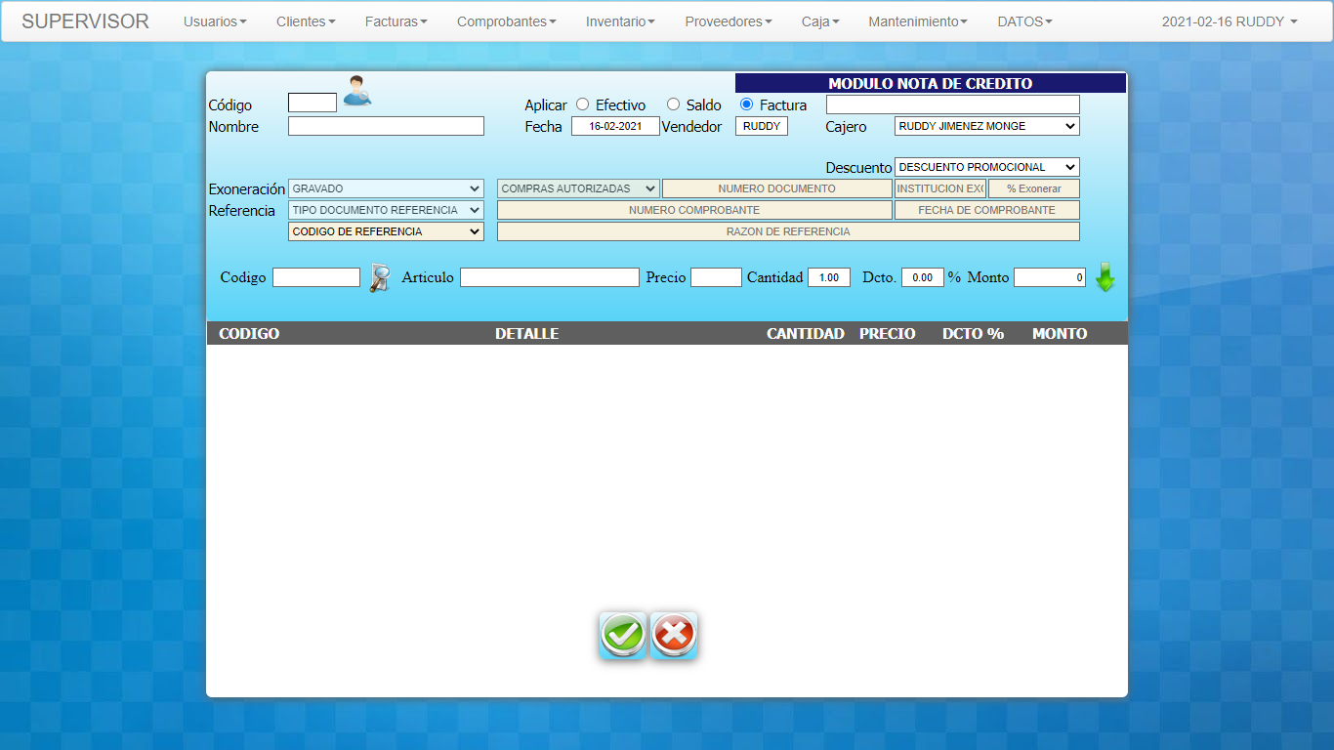Viewport: 1334px width, 750px height.
Task: Click the Fecha date field
Action: tap(615, 126)
